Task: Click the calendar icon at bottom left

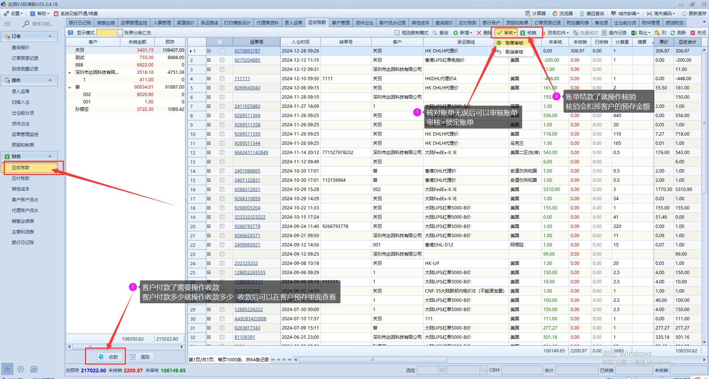Action: click(x=34, y=369)
